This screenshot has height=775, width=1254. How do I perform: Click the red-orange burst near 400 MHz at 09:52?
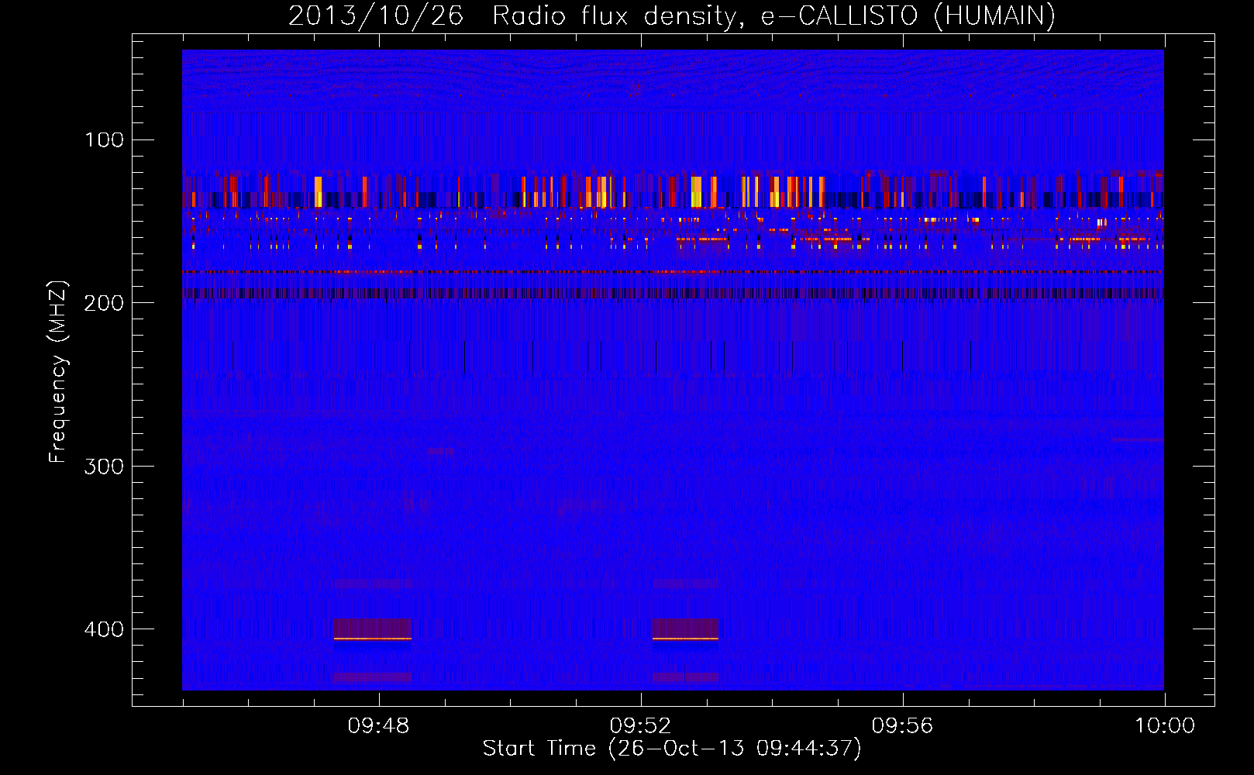click(685, 629)
